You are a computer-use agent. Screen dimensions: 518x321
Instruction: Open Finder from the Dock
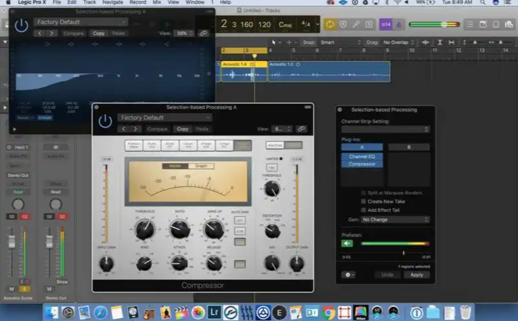point(51,312)
